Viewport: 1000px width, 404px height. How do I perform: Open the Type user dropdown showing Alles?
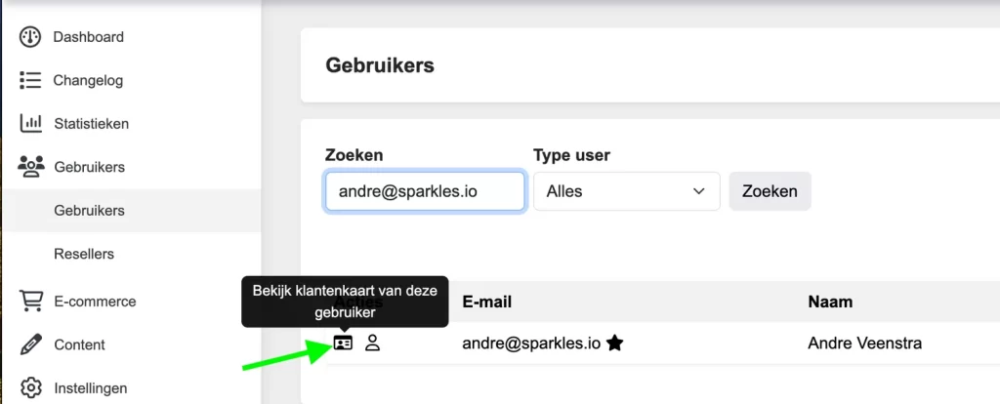point(626,191)
